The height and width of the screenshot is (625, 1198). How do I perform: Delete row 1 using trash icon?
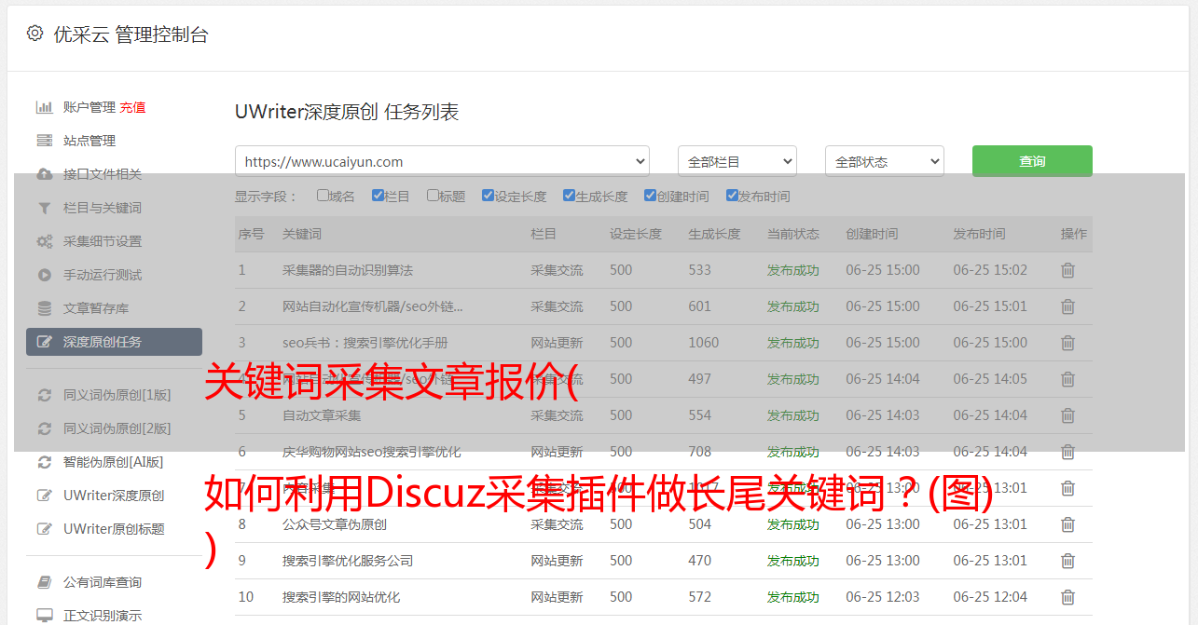click(1067, 270)
